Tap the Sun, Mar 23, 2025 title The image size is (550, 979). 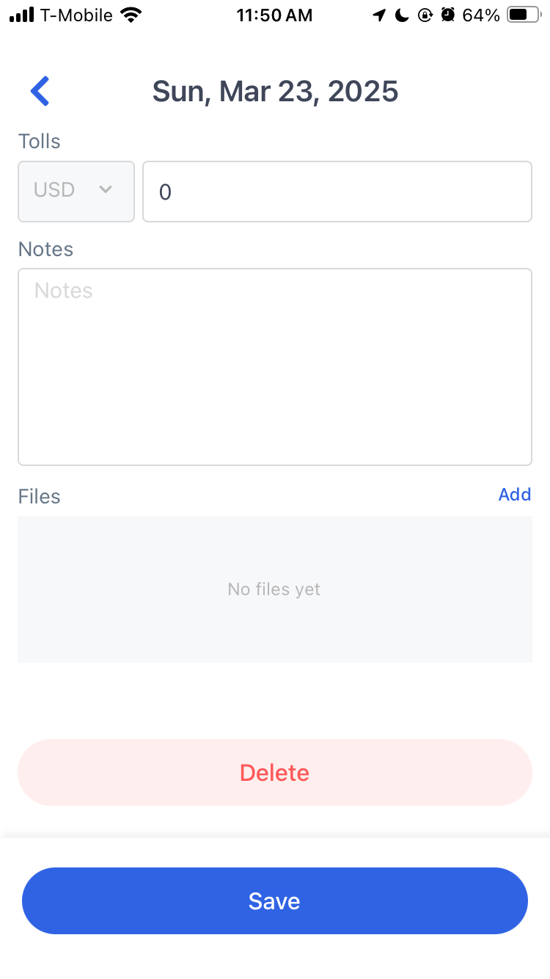(x=275, y=92)
